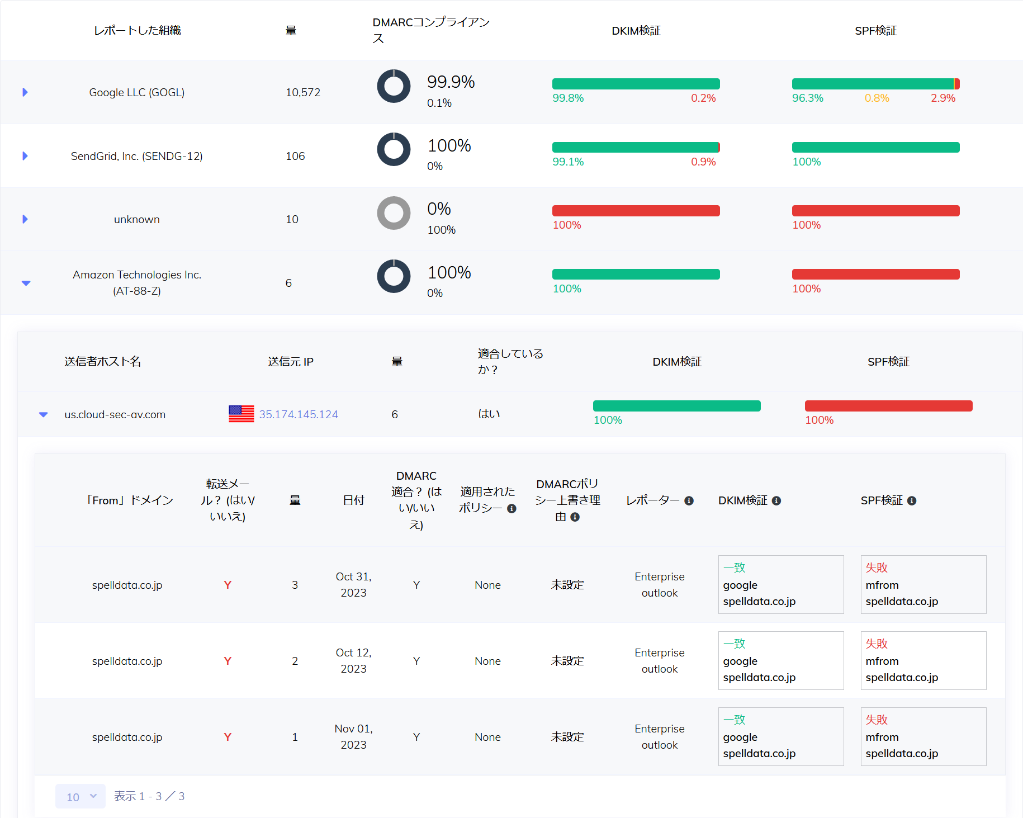Screen dimensions: 1023x818
Task: Click us.cloud-sec-av.com green DKIM bar
Action: [x=677, y=406]
